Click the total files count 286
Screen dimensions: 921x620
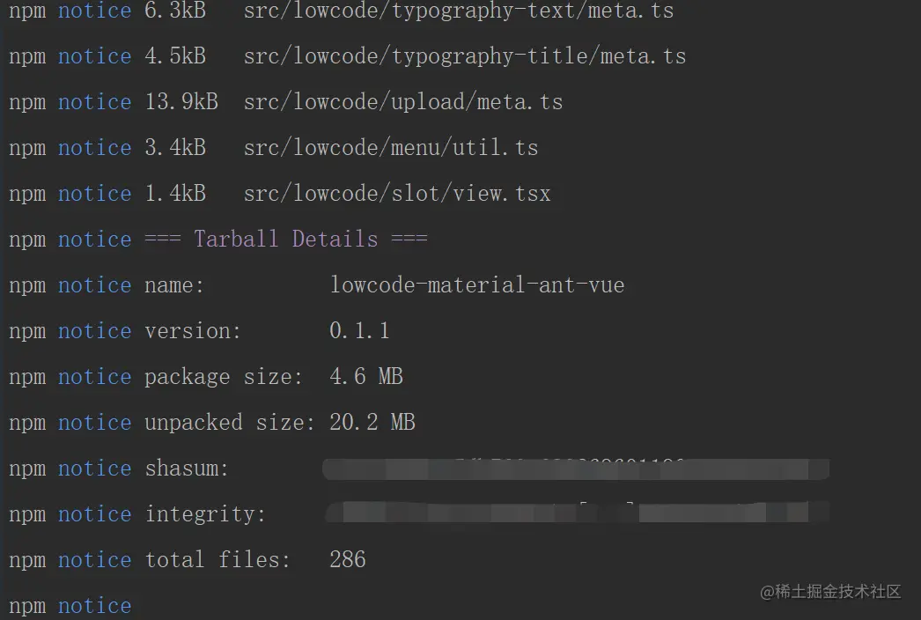[x=348, y=559]
